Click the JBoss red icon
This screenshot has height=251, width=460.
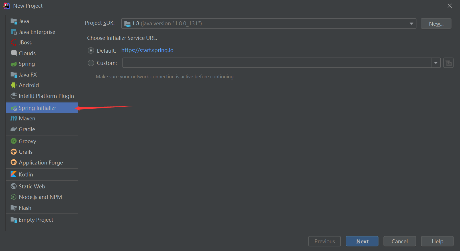click(14, 43)
